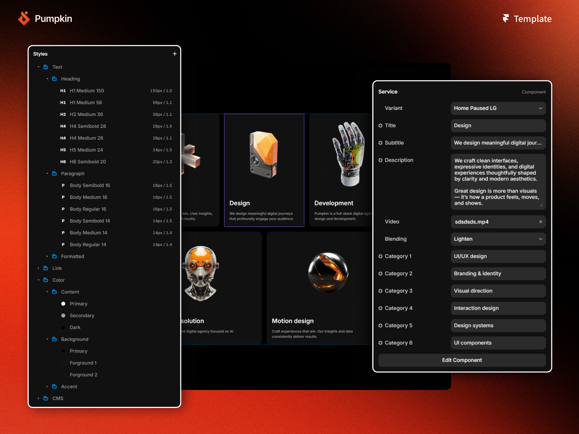Click the Category 1 UI/UX design field
The width and height of the screenshot is (579, 434).
(498, 256)
